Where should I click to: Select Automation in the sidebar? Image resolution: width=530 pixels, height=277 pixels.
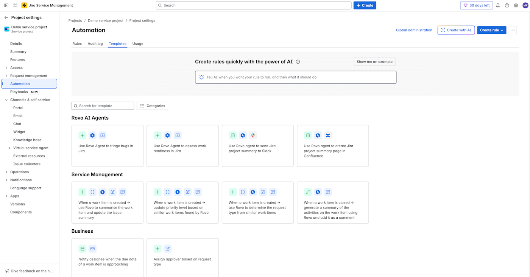point(30,84)
